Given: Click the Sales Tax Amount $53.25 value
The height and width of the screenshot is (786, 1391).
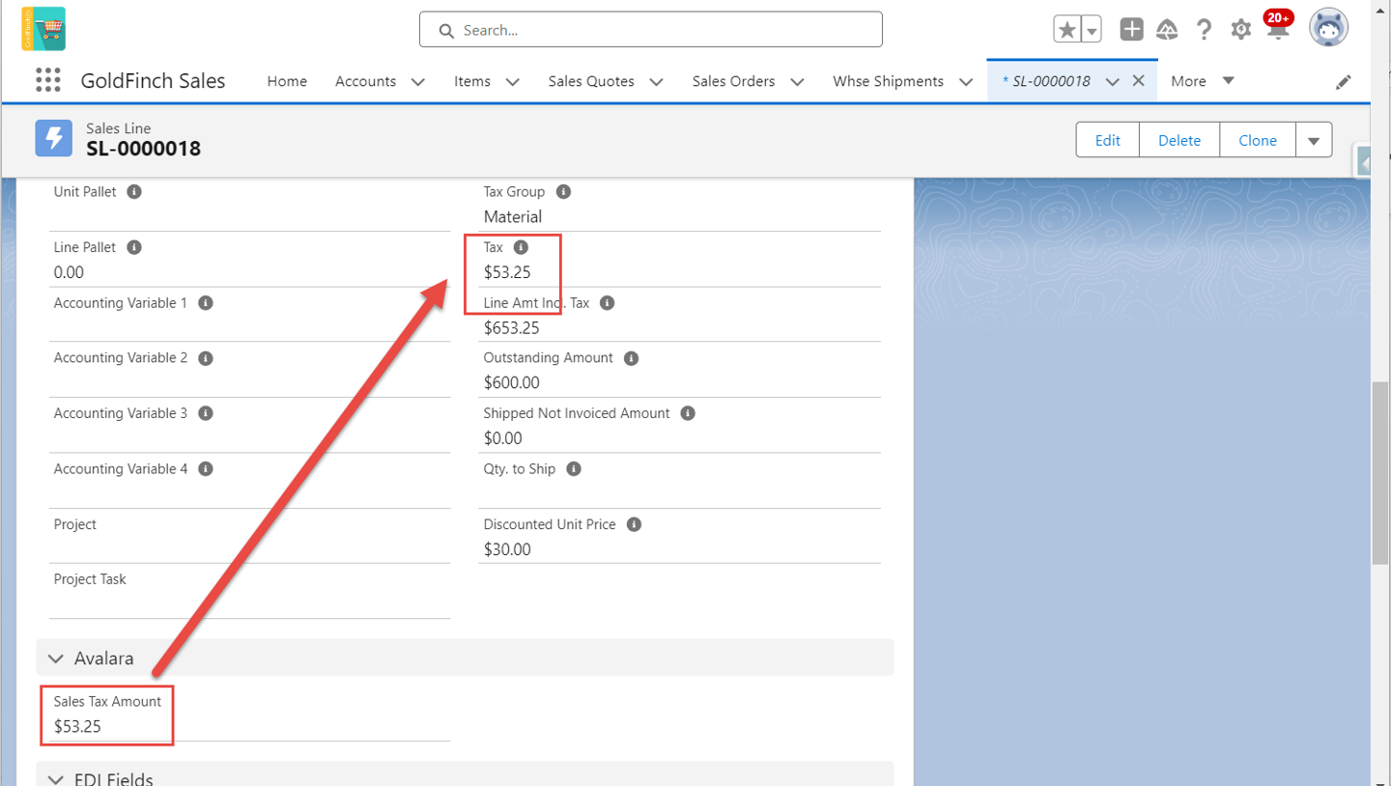Looking at the screenshot, I should pyautogui.click(x=77, y=726).
